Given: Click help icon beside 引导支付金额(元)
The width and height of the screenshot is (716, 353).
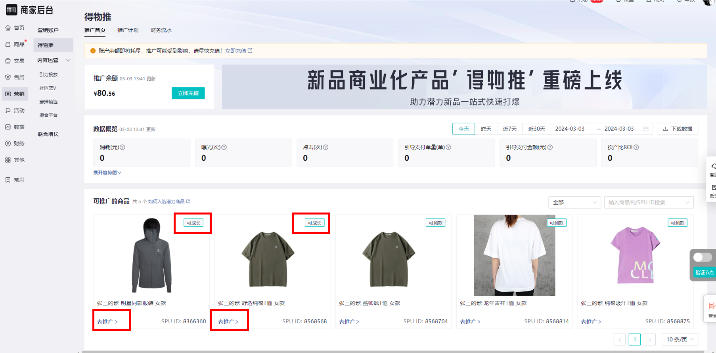Looking at the screenshot, I should tap(550, 147).
